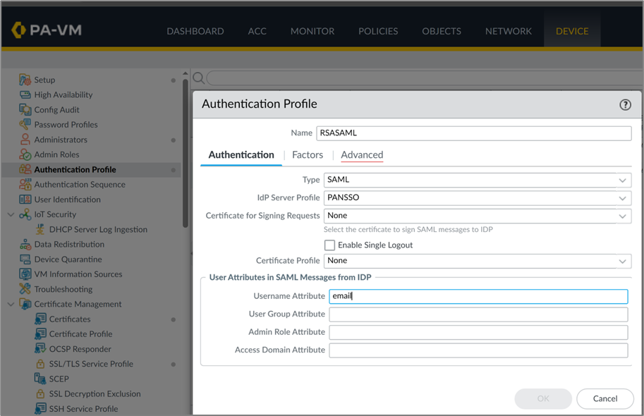Switch to the Advanced tab
This screenshot has width=644, height=416.
click(x=362, y=155)
